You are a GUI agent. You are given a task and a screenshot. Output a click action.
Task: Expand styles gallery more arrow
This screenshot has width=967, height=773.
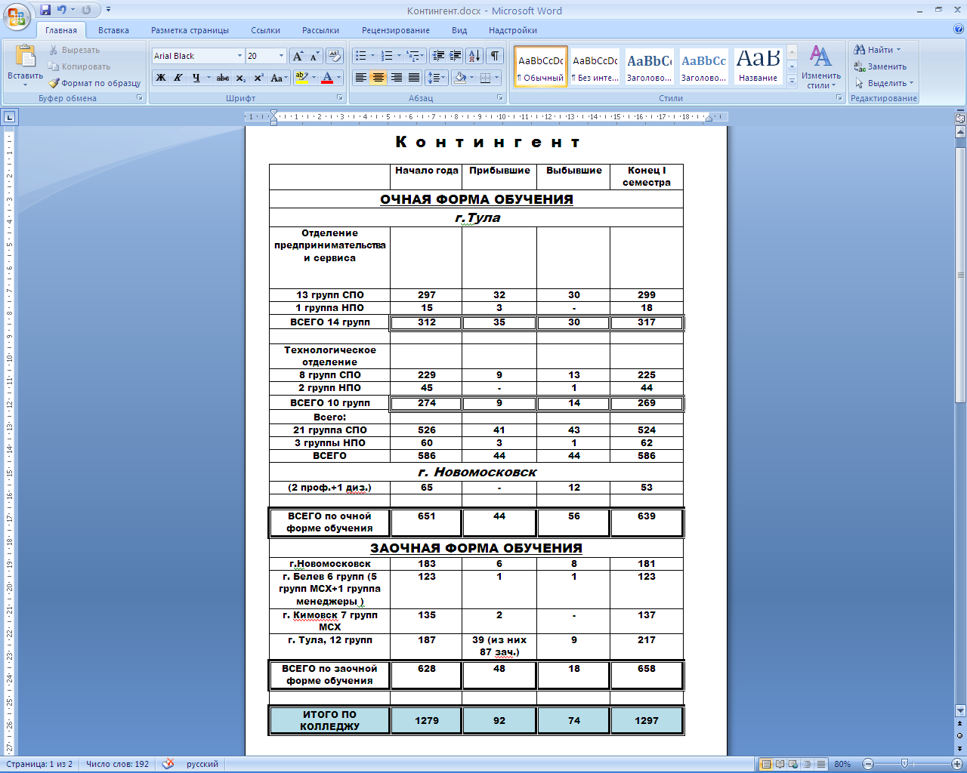[792, 81]
